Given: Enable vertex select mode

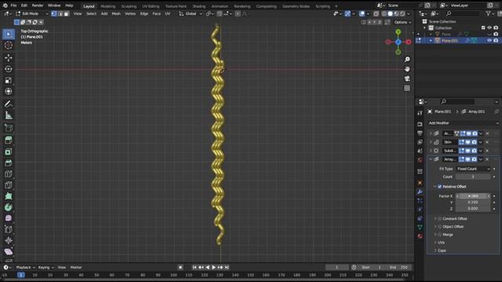Looking at the screenshot, I should (x=54, y=14).
